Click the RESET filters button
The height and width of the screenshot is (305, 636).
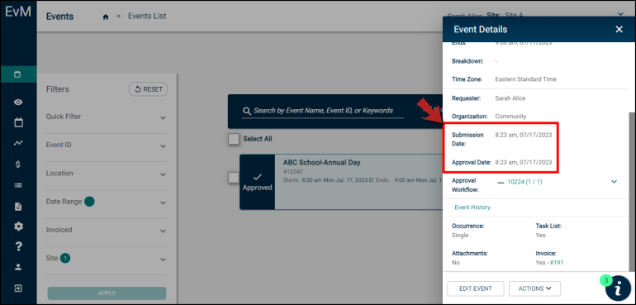click(148, 89)
